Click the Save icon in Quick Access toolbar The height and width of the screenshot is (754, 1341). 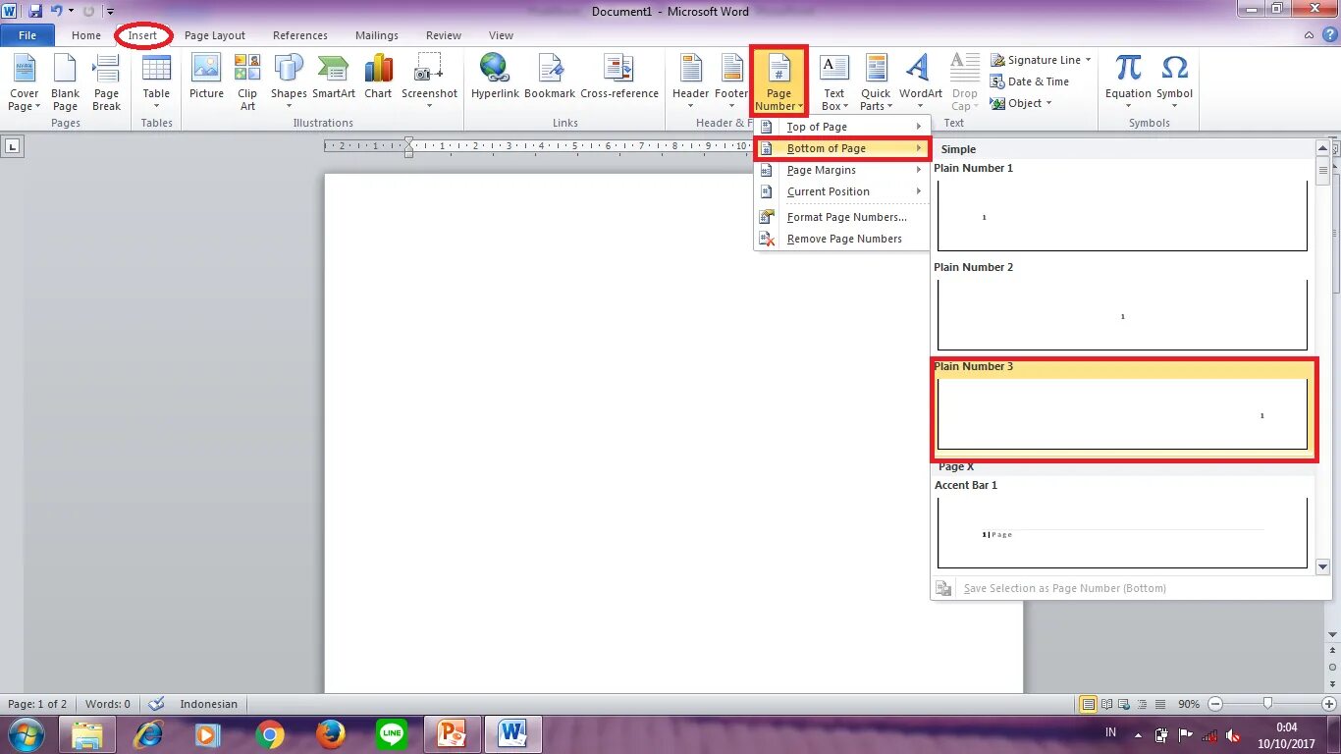pyautogui.click(x=35, y=11)
